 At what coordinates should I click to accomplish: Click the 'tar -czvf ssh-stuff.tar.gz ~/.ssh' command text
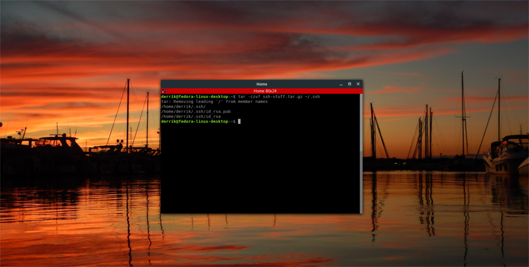point(279,97)
